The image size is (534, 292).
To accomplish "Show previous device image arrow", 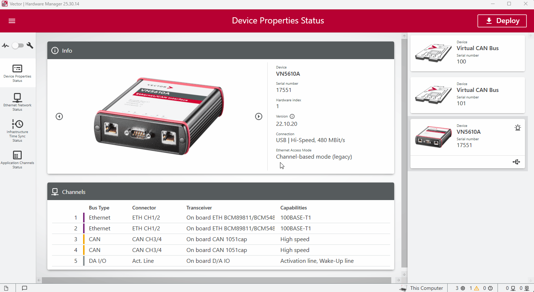I will [x=59, y=116].
